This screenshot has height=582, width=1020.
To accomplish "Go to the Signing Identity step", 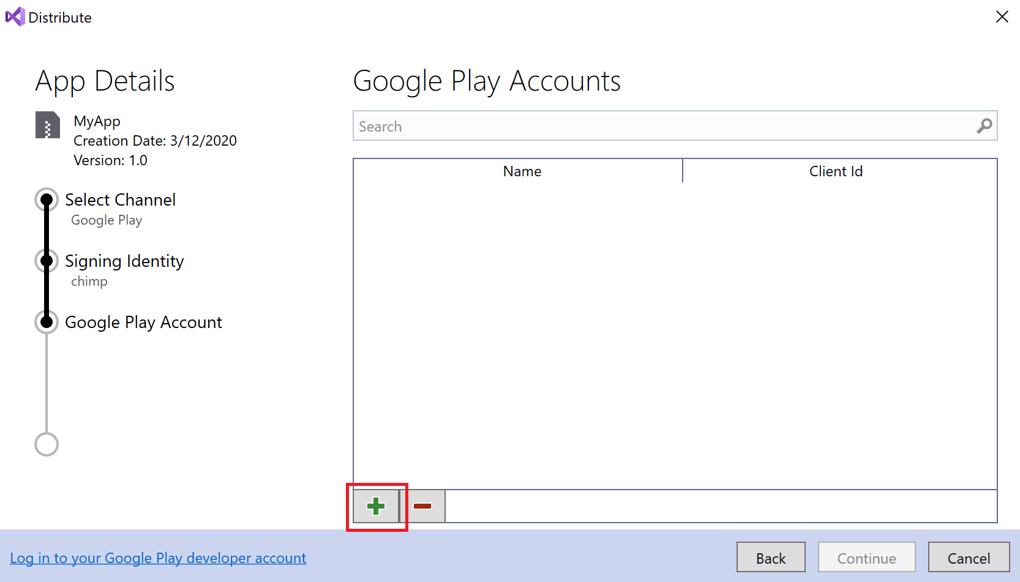I will 124,261.
